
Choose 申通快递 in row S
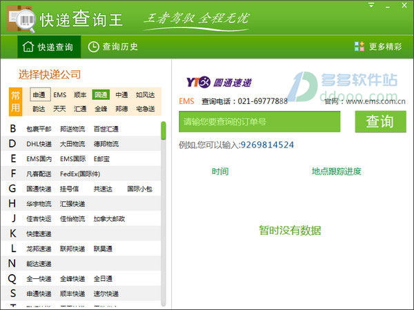[39, 293]
